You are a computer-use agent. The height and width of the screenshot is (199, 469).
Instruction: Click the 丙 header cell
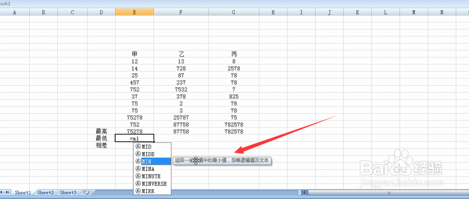pos(234,54)
